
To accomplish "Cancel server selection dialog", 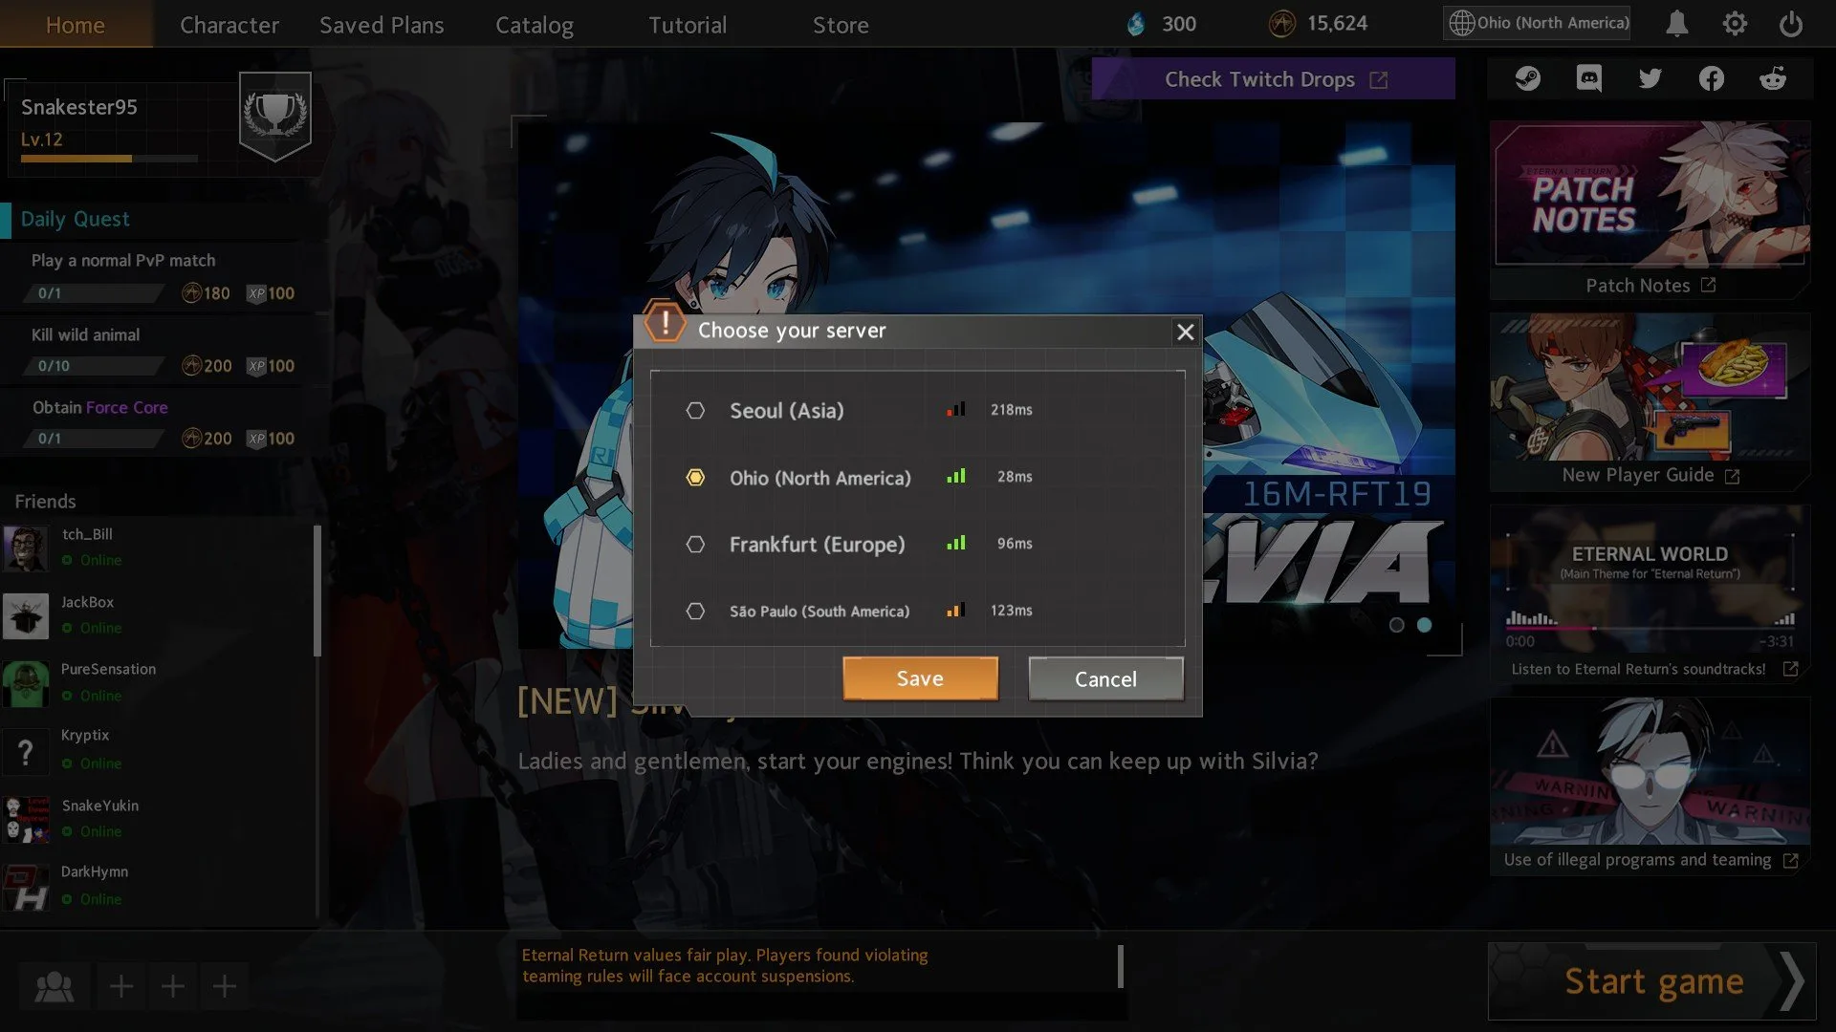I will click(x=1105, y=677).
